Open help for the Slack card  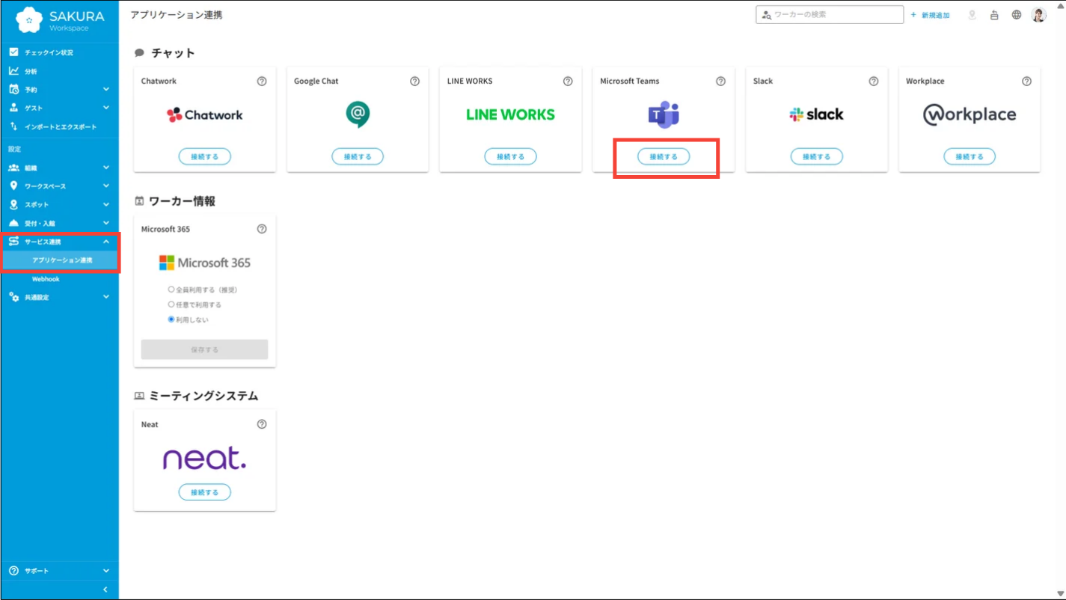coord(874,81)
